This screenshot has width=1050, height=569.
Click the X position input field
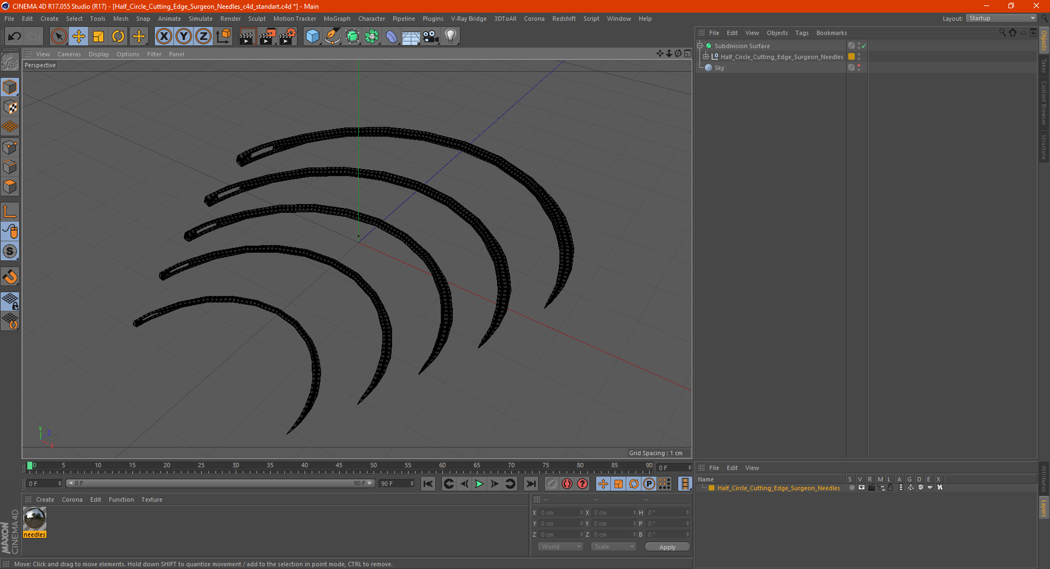click(561, 513)
